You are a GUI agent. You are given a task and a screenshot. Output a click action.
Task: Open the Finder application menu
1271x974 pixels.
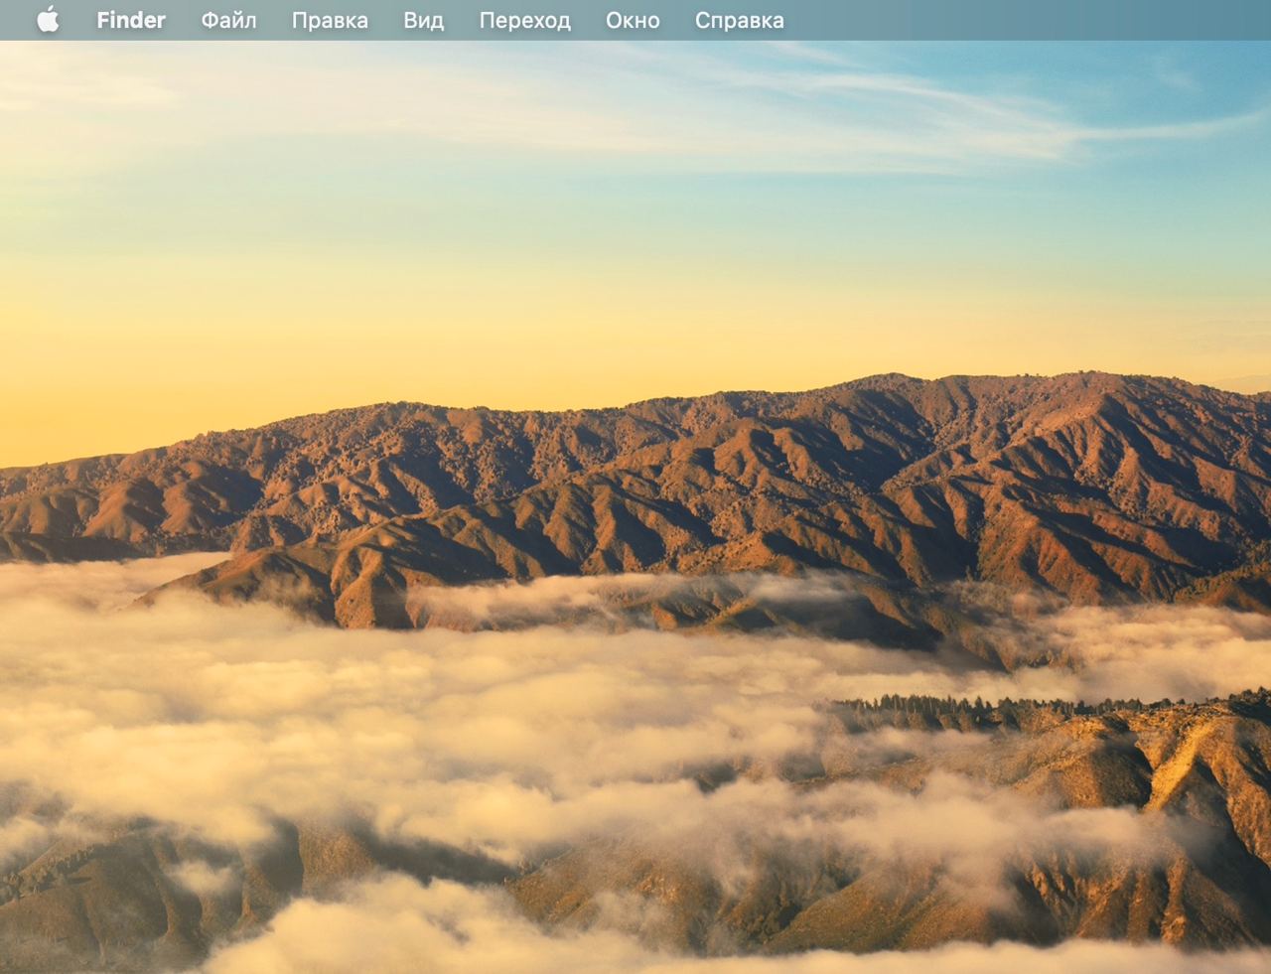(131, 20)
